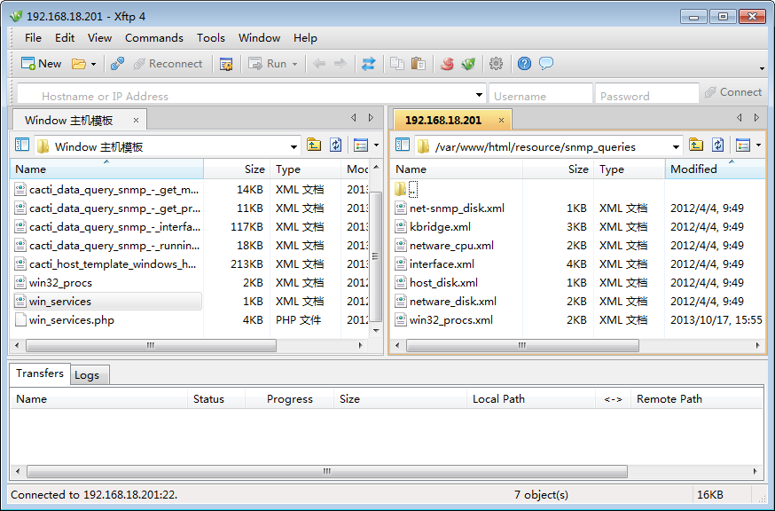Open dropdown arrow beside sessions folder icon

[93, 64]
